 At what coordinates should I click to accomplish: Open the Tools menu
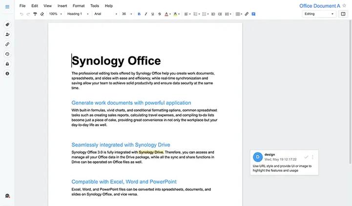95,6
